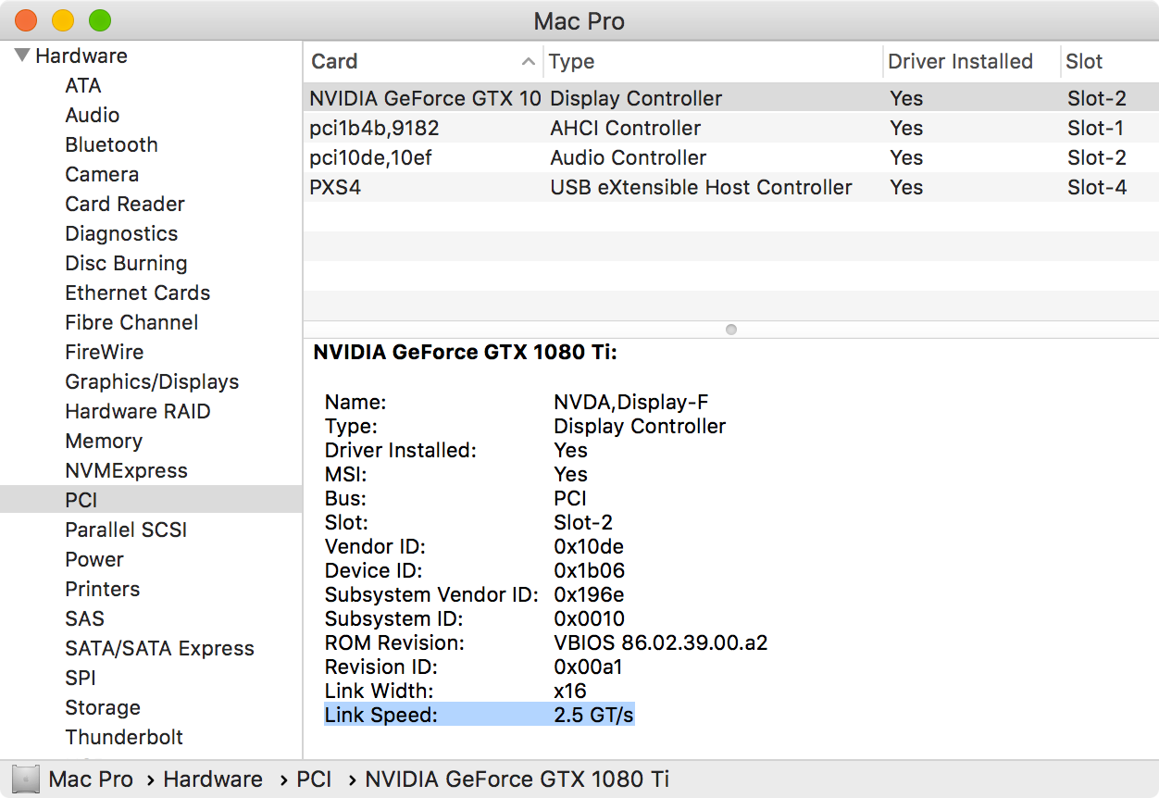Screen dimensions: 1159x798
Task: Open the Bluetooth section
Action: tap(111, 144)
